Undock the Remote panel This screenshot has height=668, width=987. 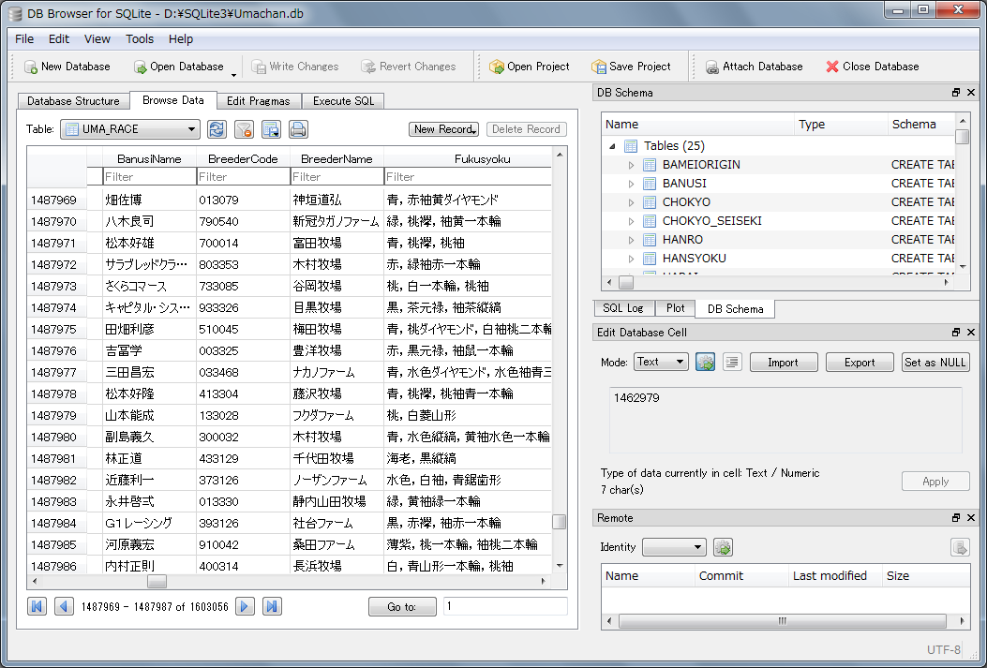click(x=956, y=518)
